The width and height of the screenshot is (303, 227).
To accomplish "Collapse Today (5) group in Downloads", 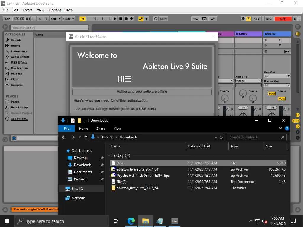I will coord(109,155).
